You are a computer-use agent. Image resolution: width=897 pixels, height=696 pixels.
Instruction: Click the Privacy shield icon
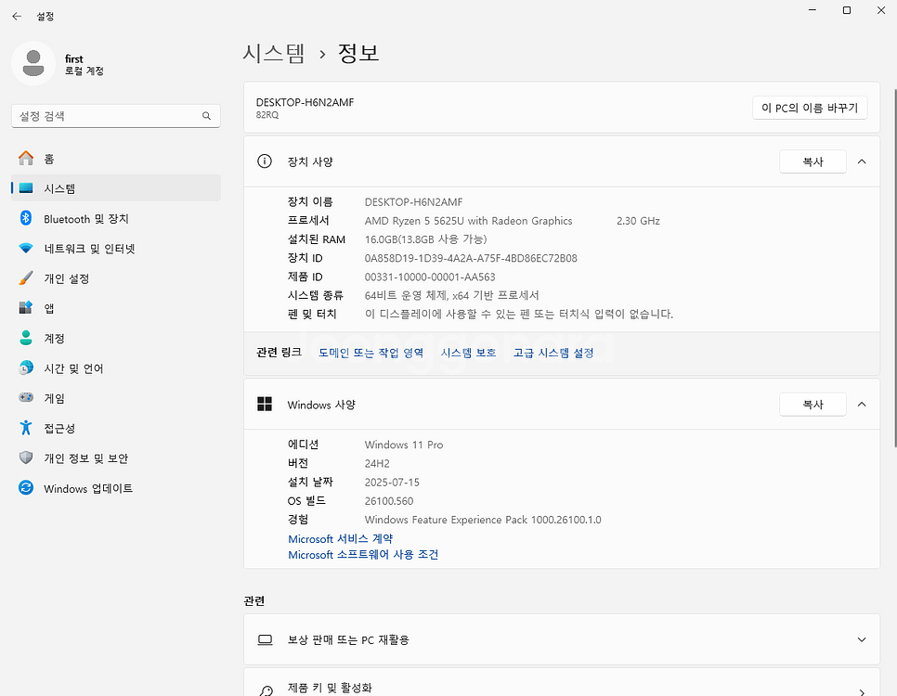pos(26,458)
